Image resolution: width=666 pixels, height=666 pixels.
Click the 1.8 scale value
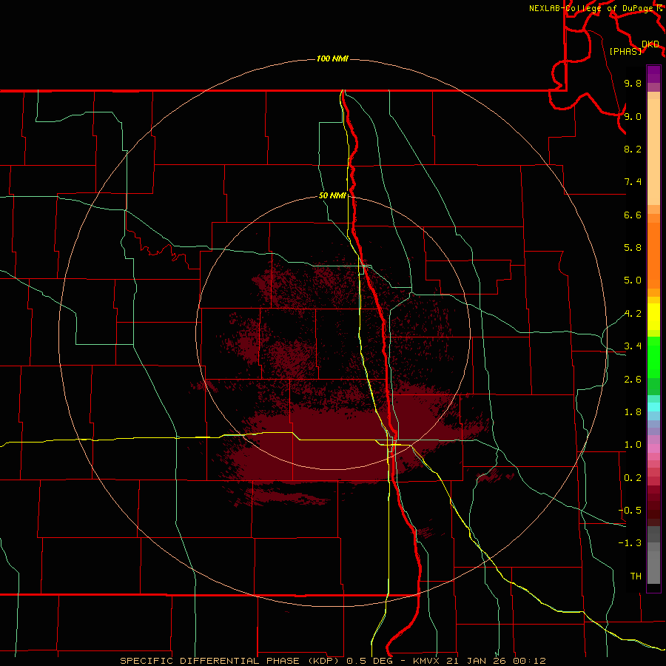point(633,412)
